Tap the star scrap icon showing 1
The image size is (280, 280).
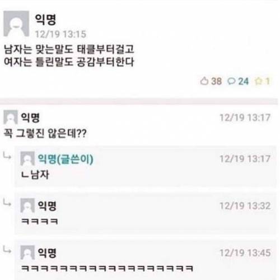[x=259, y=81]
